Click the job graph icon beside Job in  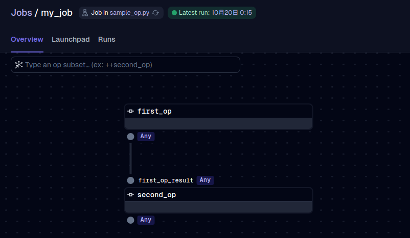tap(85, 13)
